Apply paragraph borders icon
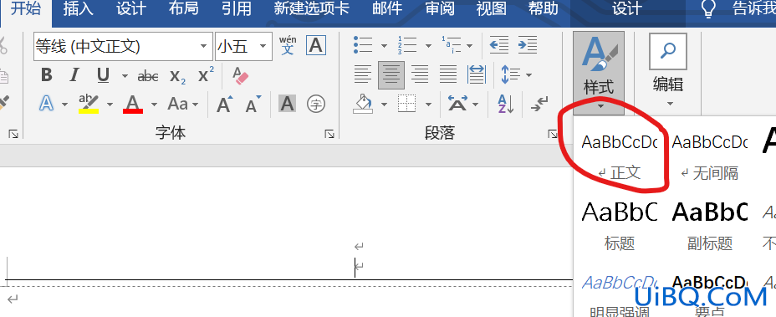 406,104
